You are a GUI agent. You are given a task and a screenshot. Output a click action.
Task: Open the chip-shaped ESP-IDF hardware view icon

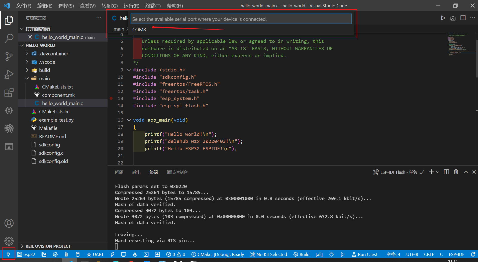click(9, 111)
